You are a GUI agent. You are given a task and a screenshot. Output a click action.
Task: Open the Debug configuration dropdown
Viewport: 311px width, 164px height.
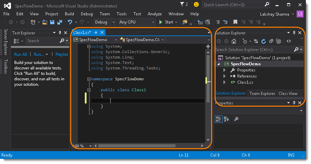tap(105, 22)
